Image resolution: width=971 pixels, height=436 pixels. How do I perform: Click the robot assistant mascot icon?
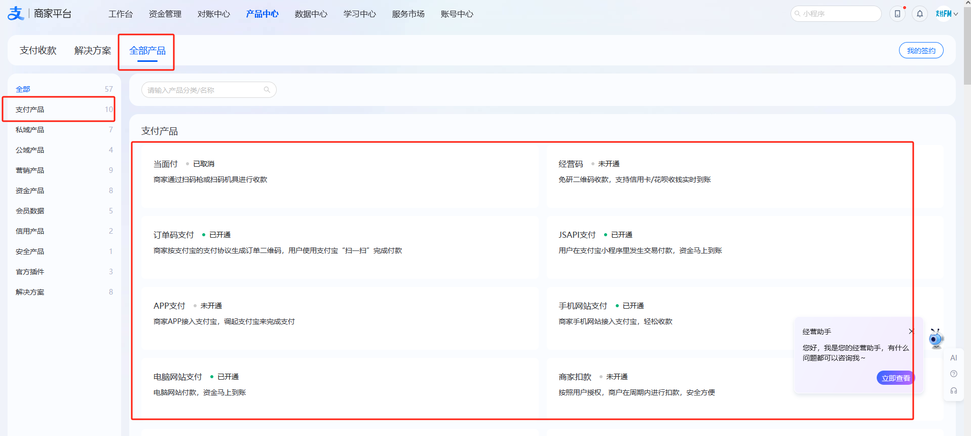tap(936, 338)
